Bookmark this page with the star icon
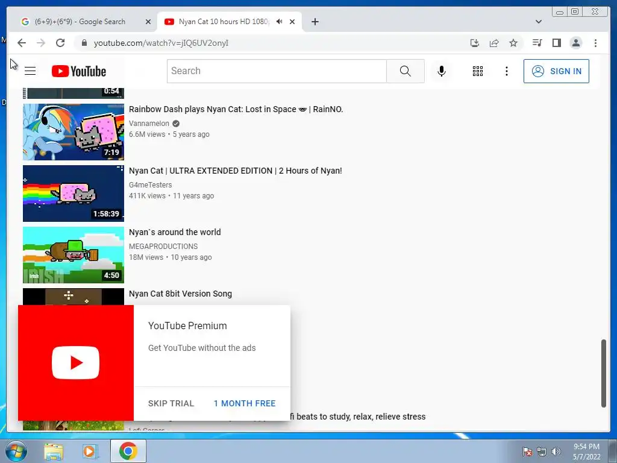The height and width of the screenshot is (463, 617). point(513,43)
